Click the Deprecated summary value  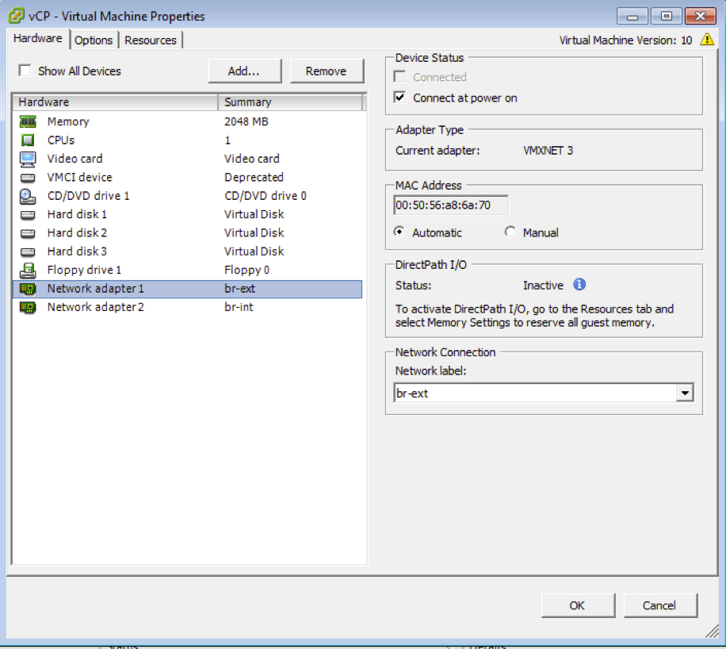254,177
